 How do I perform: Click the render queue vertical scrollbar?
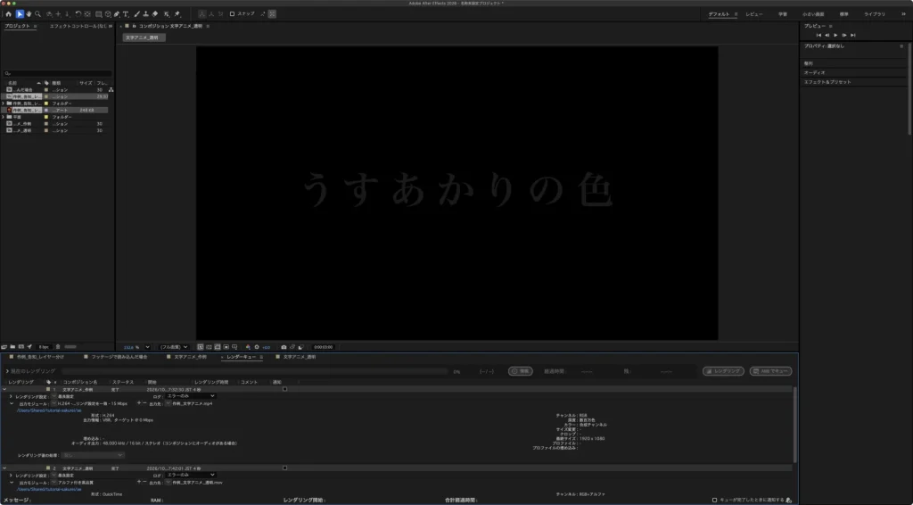pyautogui.click(x=794, y=426)
